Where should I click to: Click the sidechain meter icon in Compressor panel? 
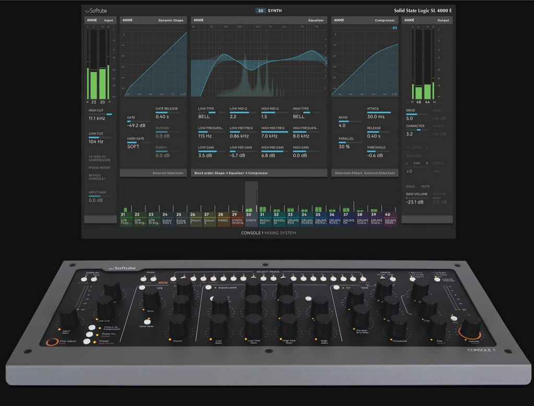point(395,28)
